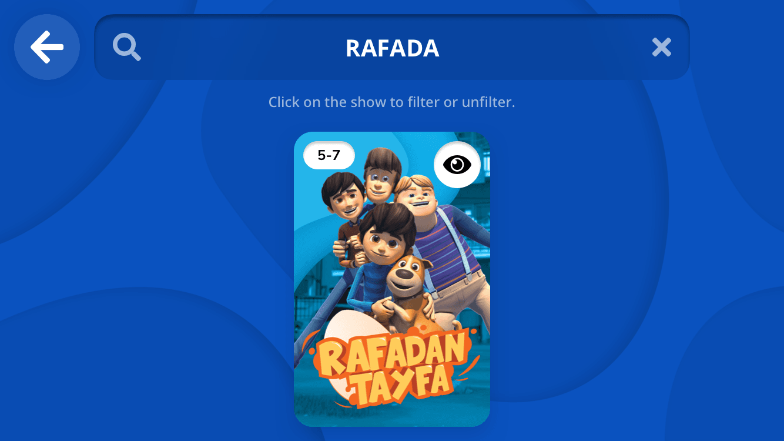Clear the RAFADA search with the X
Screen dimensions: 784x441
point(662,48)
